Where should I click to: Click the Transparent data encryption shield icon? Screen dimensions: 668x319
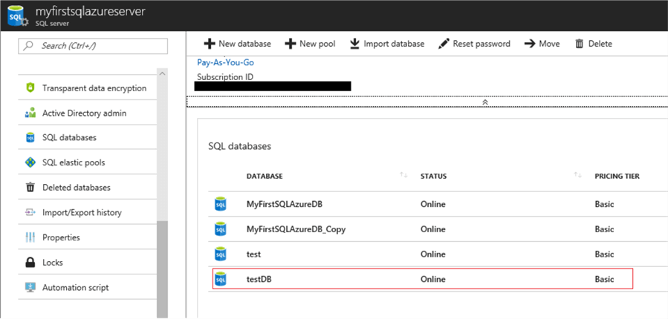tap(30, 88)
